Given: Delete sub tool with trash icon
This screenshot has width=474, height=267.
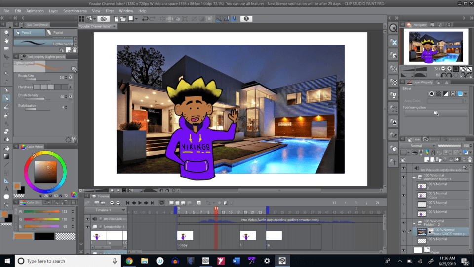Looking at the screenshot, I should coord(74,50).
